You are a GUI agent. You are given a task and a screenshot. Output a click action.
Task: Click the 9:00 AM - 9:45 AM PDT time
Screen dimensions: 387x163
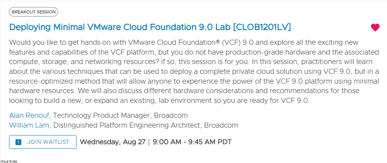click(192, 142)
